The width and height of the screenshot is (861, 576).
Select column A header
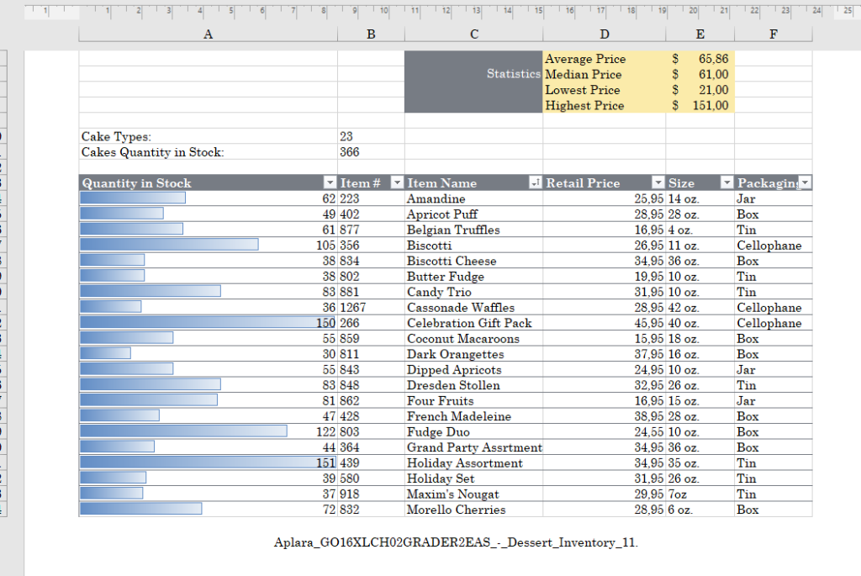click(208, 34)
